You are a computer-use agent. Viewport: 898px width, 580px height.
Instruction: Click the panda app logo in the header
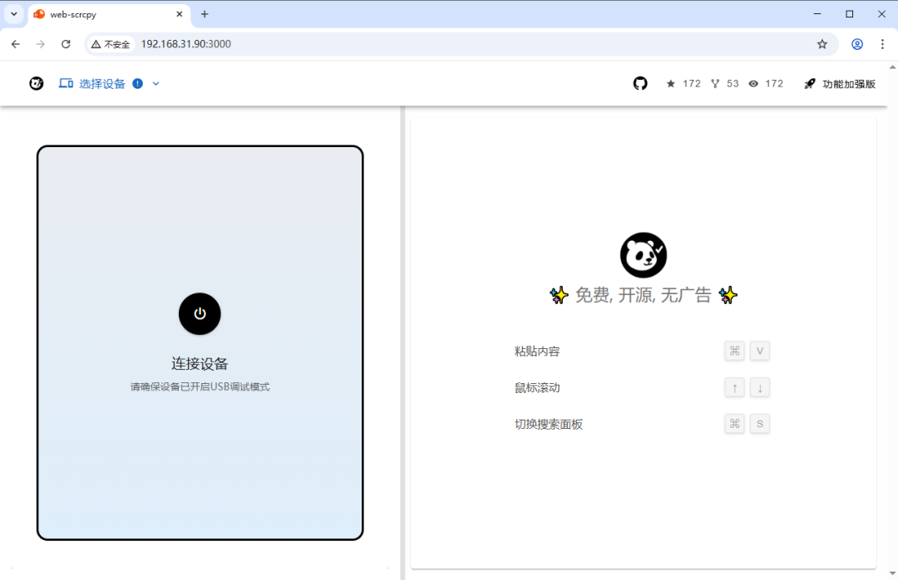pyautogui.click(x=36, y=83)
